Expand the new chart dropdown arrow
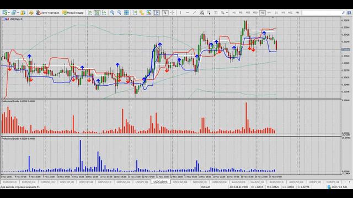Screen dimensions: 353x198 [9, 13]
